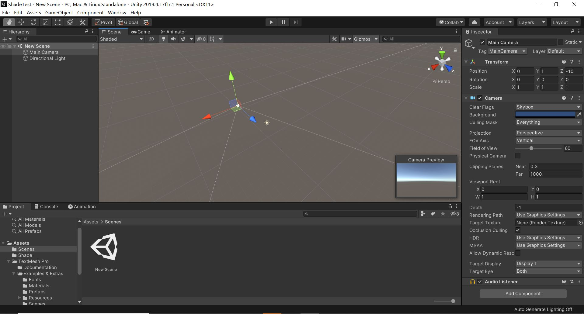584x314 pixels.
Task: Click Add Component button
Action: click(523, 293)
